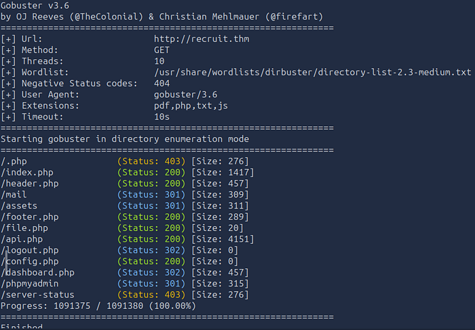Click Size 4151 on the api.php row
This screenshot has width=475, height=330.
pyautogui.click(x=223, y=239)
